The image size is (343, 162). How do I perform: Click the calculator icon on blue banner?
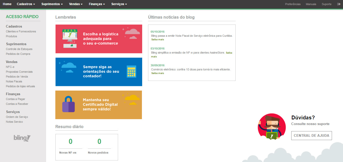tap(131, 71)
